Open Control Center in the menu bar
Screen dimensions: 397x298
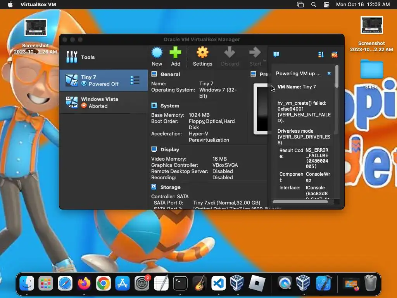click(x=326, y=5)
